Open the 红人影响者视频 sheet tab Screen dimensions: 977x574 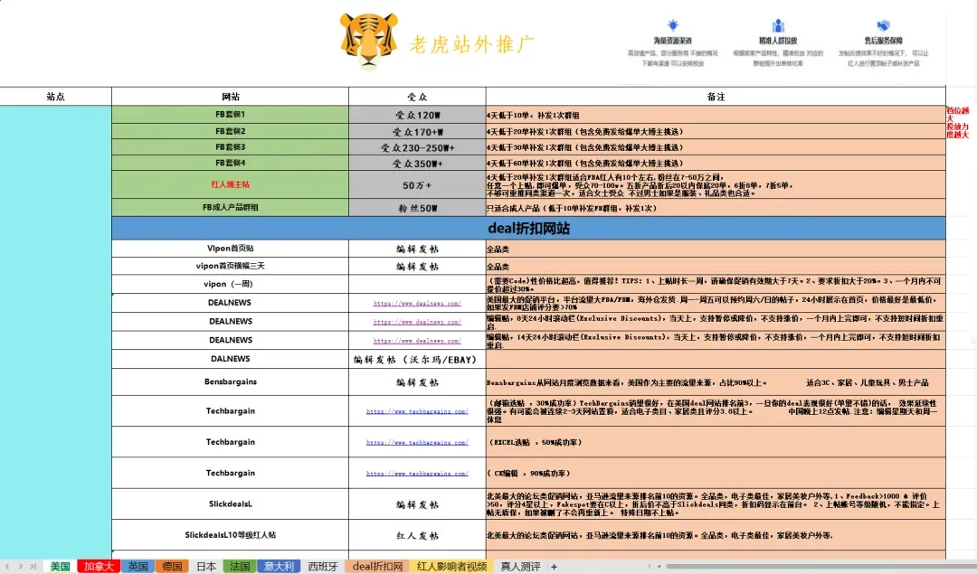451,567
